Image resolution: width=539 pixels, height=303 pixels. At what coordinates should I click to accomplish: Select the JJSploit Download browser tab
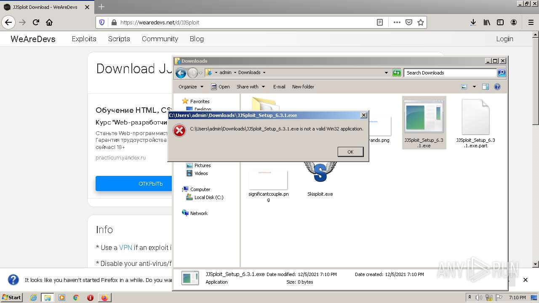(x=46, y=7)
